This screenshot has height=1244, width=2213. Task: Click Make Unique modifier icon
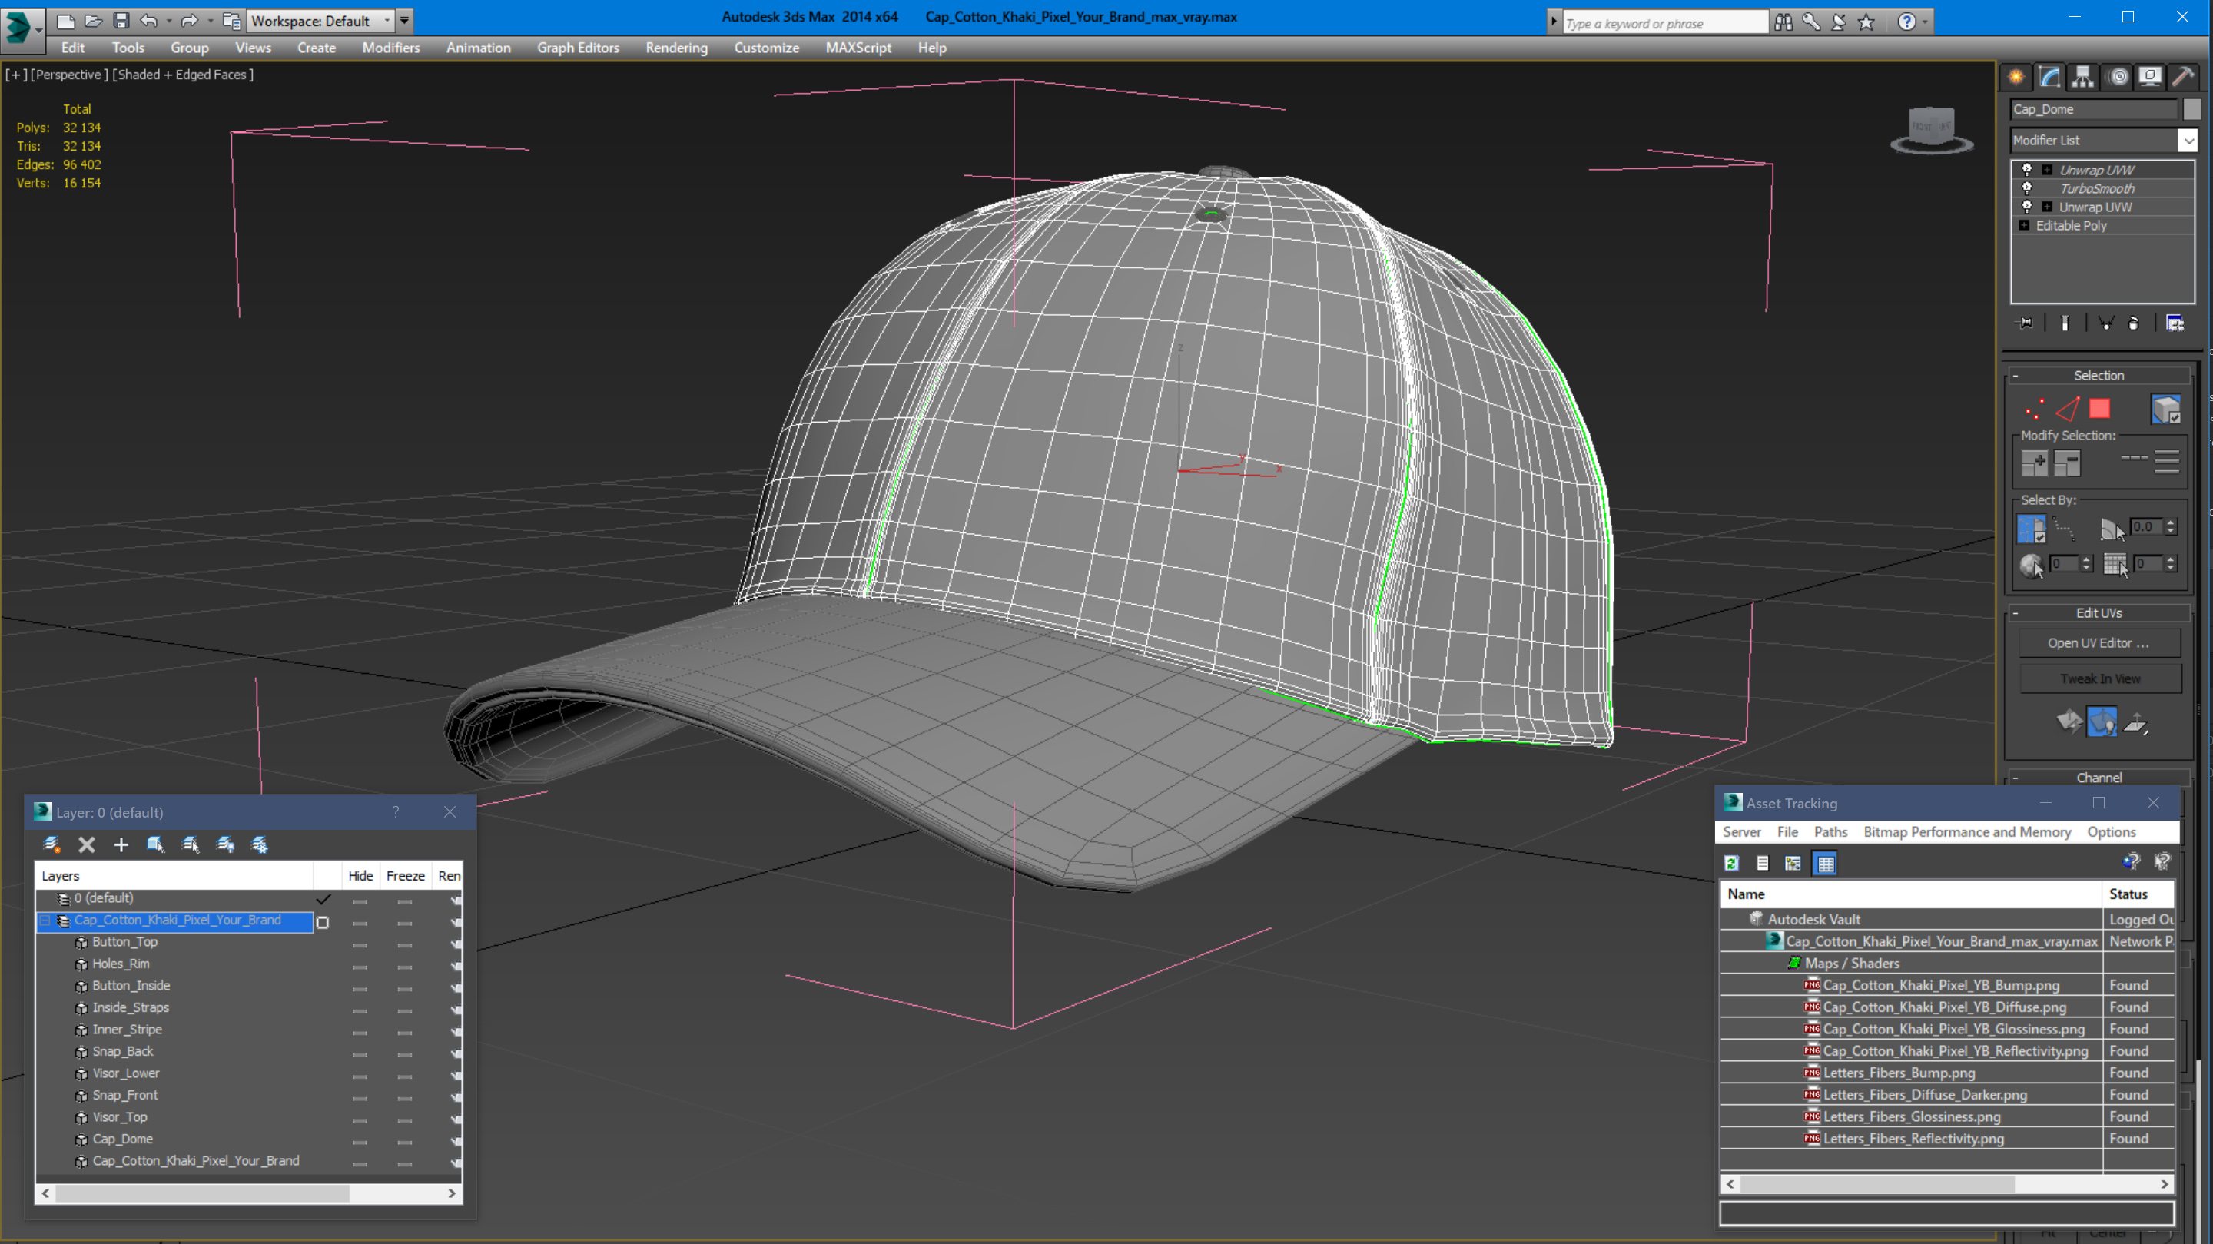point(2105,323)
